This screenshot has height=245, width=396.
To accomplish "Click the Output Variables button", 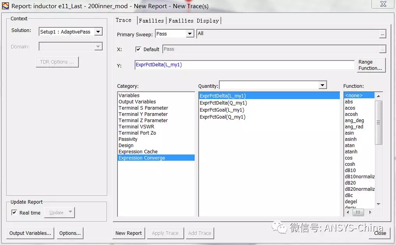I will pyautogui.click(x=30, y=233).
